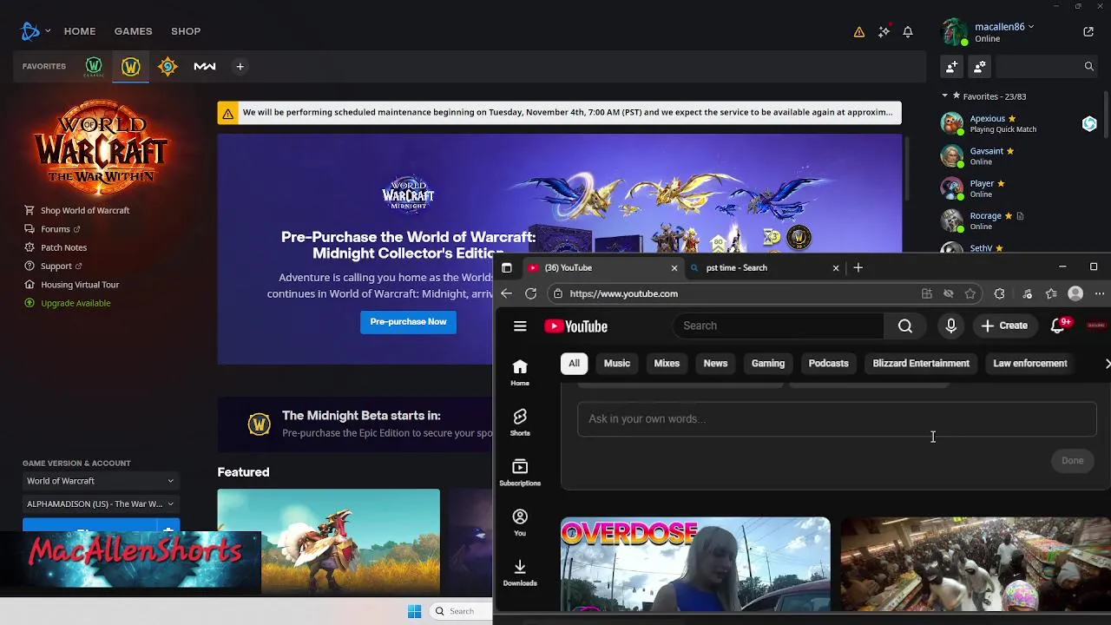This screenshot has height=625, width=1111.
Task: Open the browser tab actions menu icon
Action: 507,268
